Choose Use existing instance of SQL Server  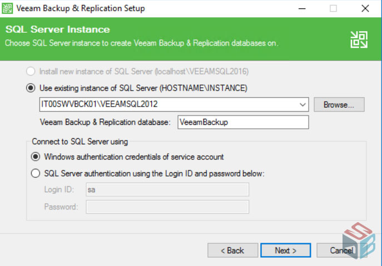pos(30,88)
